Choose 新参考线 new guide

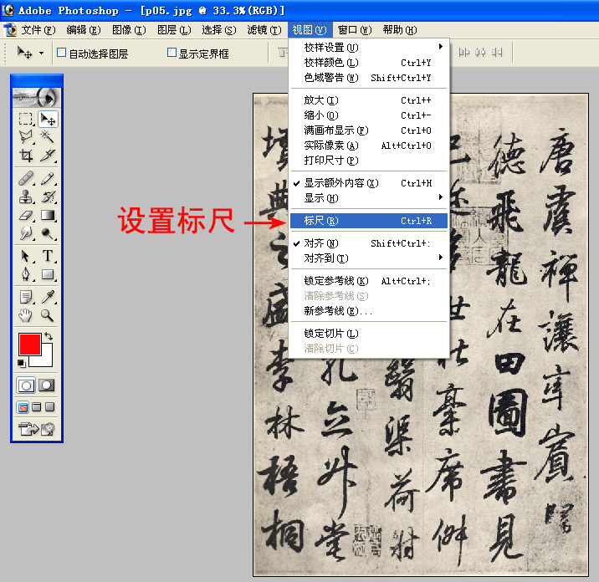(369, 311)
